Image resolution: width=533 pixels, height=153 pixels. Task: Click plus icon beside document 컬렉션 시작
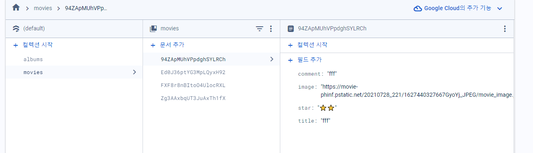[x=290, y=45]
